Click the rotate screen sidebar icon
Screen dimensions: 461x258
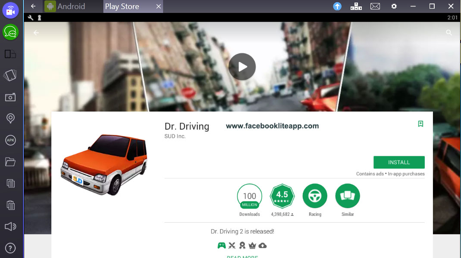click(10, 75)
